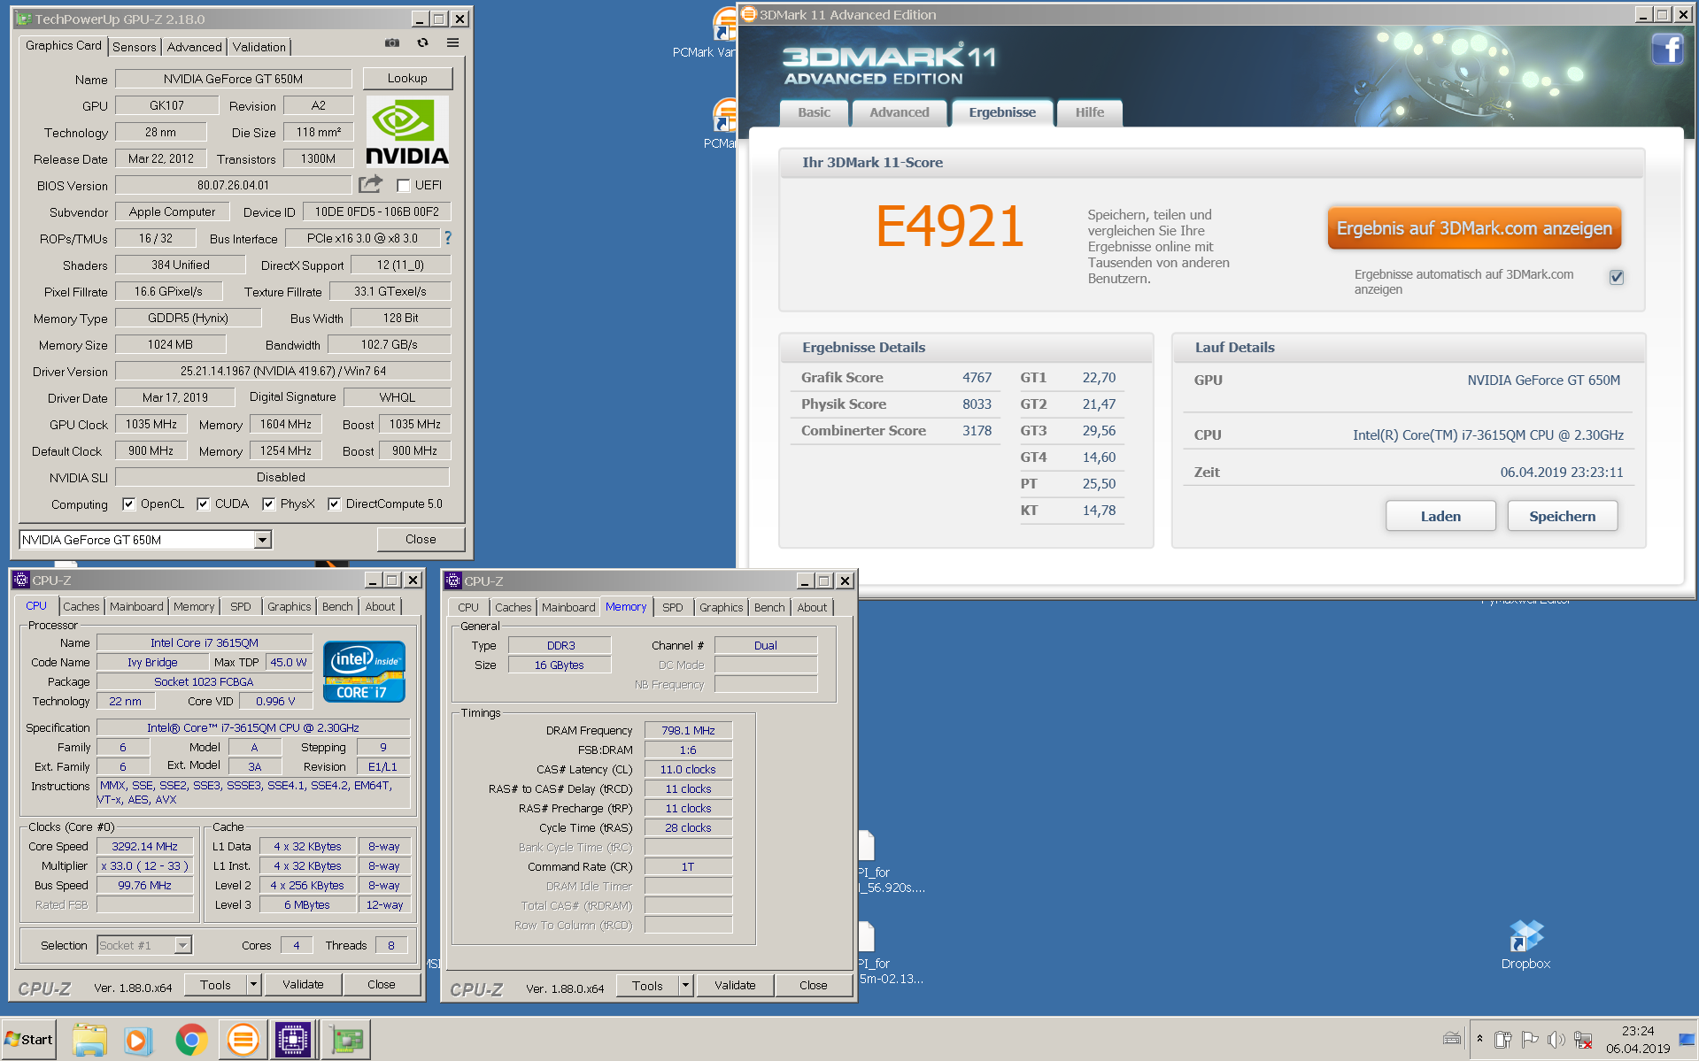Click the 3DMark orange taskbar icon
The height and width of the screenshot is (1061, 1699).
pyautogui.click(x=243, y=1039)
